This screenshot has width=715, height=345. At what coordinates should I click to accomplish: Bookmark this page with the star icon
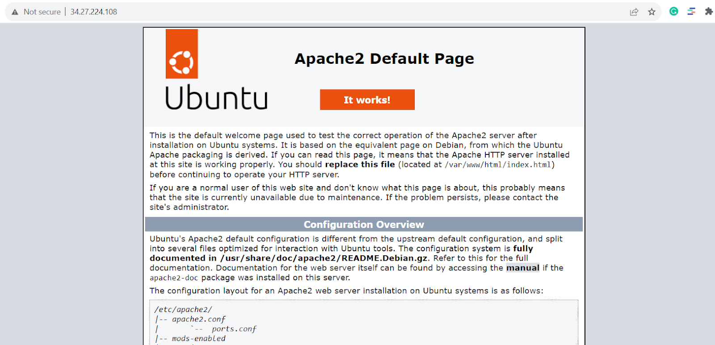tap(652, 12)
